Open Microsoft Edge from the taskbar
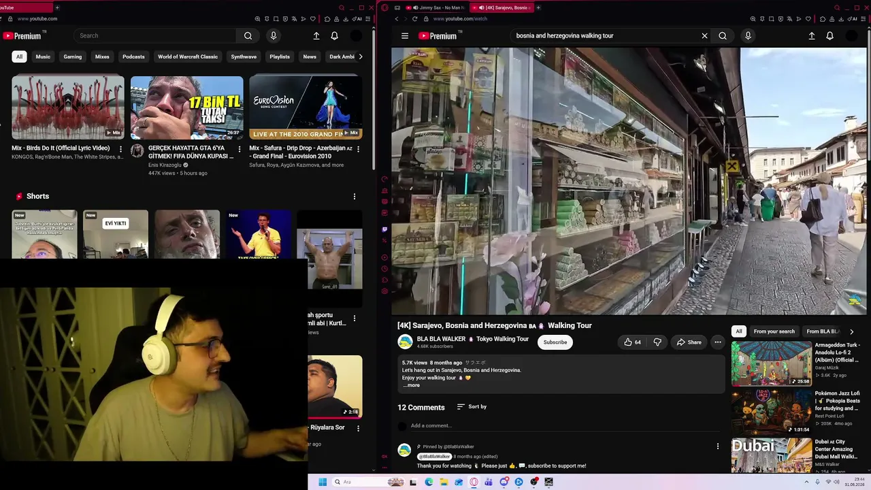The width and height of the screenshot is (871, 490). click(429, 482)
